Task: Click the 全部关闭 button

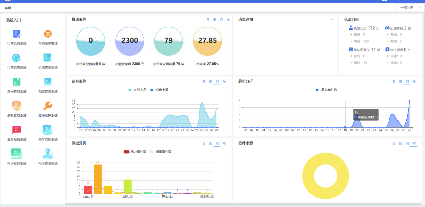Action: [x=407, y=8]
